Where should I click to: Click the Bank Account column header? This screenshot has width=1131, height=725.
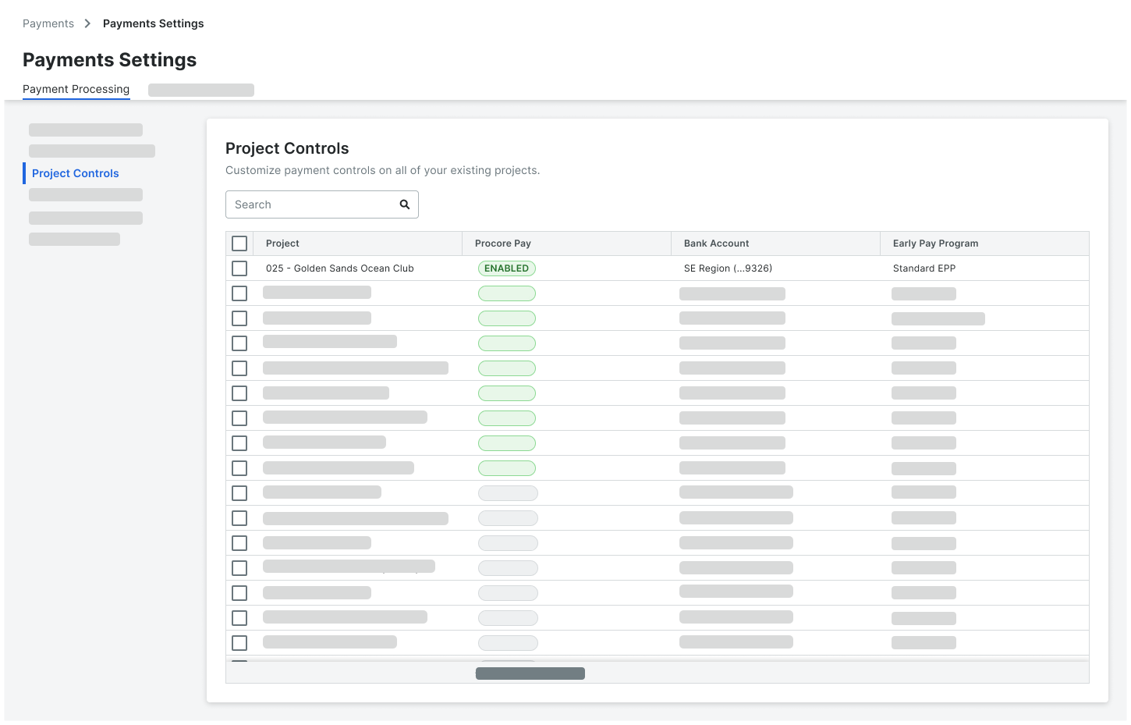716,243
